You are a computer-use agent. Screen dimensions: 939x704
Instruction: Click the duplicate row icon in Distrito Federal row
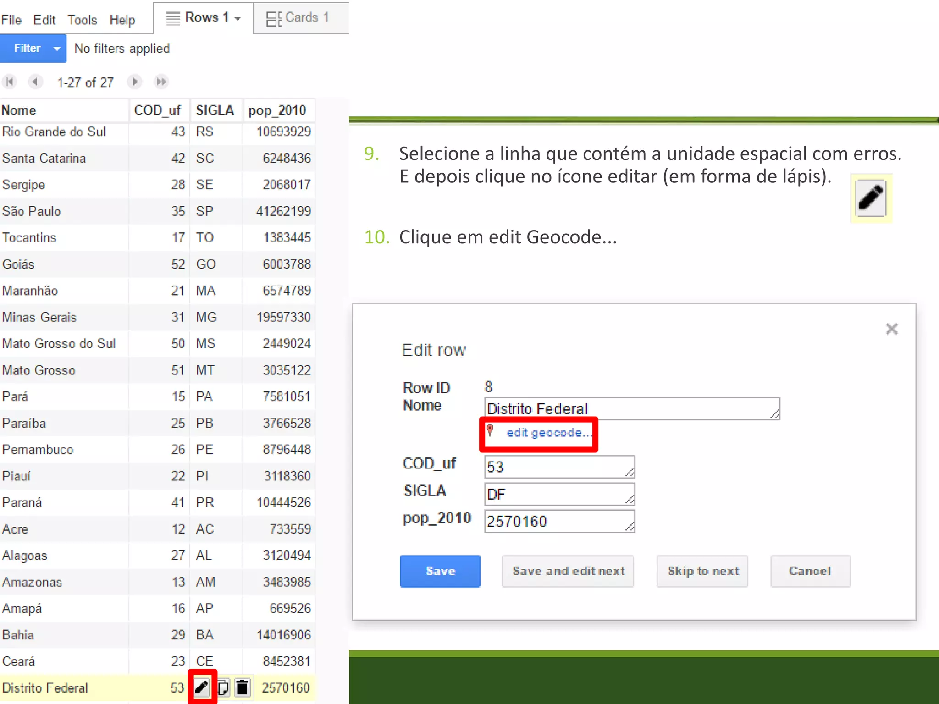[x=223, y=687]
